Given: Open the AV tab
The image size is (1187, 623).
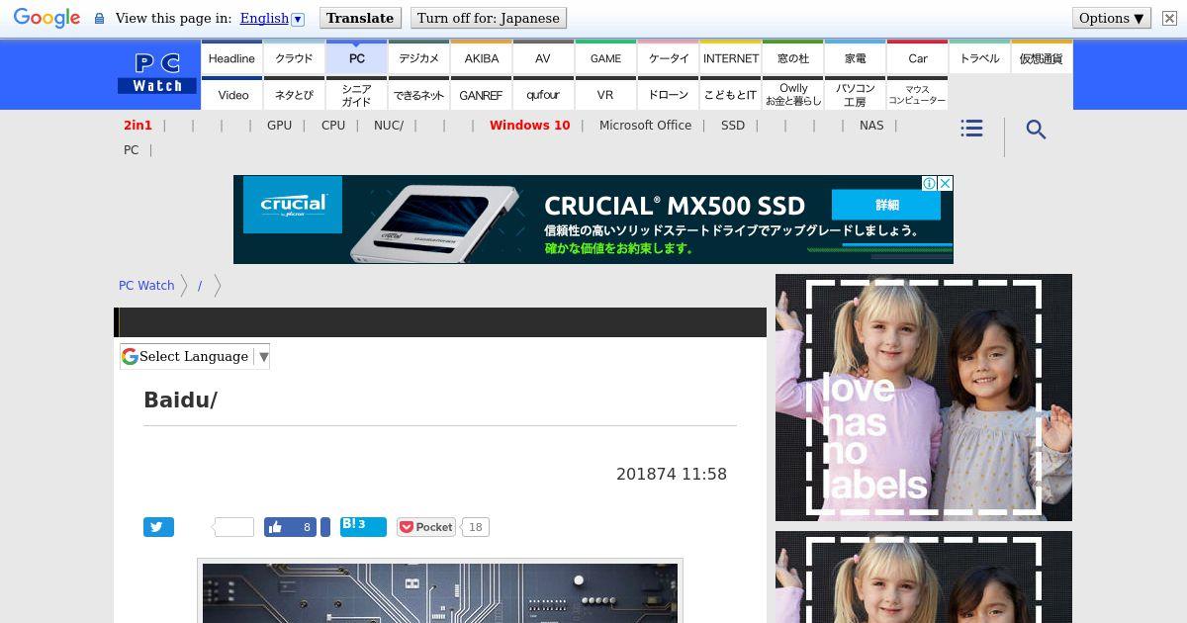Looking at the screenshot, I should pyautogui.click(x=543, y=57).
